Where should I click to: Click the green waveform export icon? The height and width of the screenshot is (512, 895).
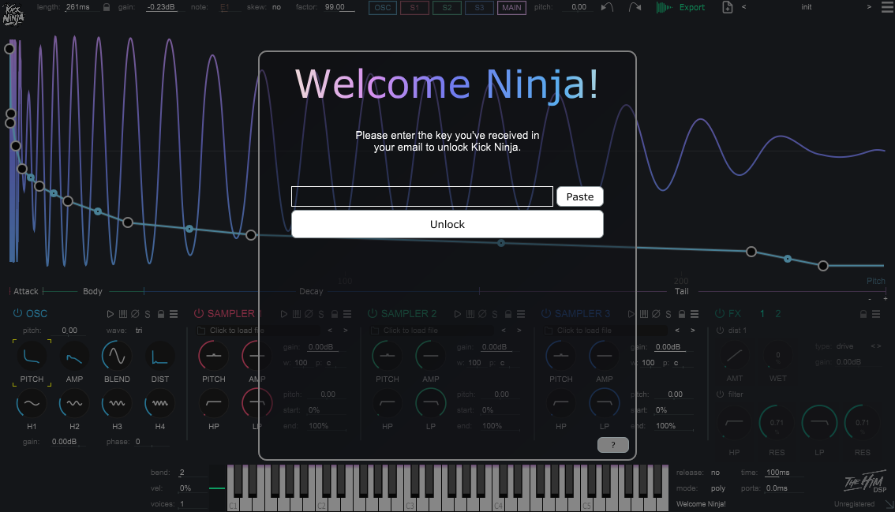click(664, 7)
